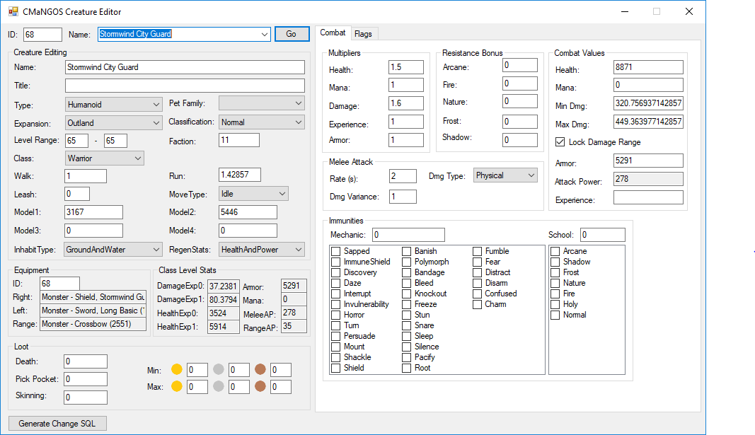Enable Sapped mechanic immunity
Viewport: 755px width, 435px height.
point(336,251)
